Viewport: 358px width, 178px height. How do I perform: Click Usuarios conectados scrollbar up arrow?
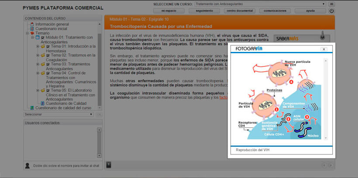coord(99,130)
